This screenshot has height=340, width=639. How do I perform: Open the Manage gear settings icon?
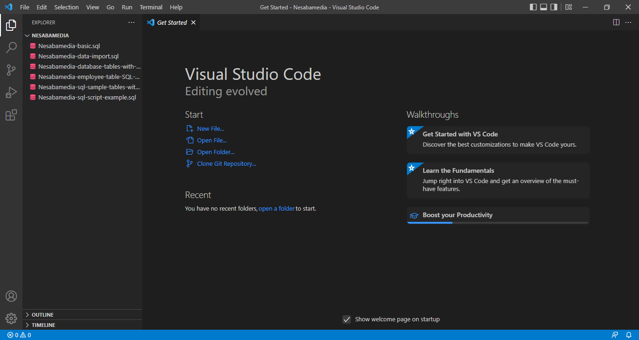click(x=11, y=319)
